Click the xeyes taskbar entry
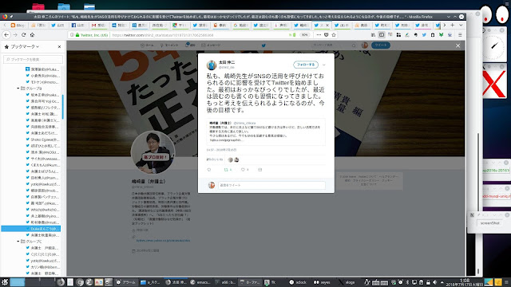Screen dimensions: 511x287 (323, 282)
